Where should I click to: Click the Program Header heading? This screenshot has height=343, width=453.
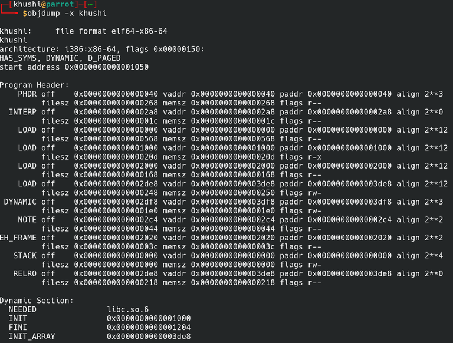click(x=34, y=85)
